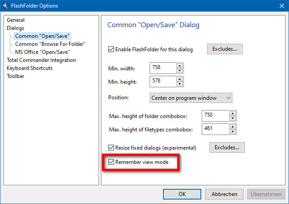
Task: Open Keyboard Shortcuts settings page
Action: (x=29, y=68)
